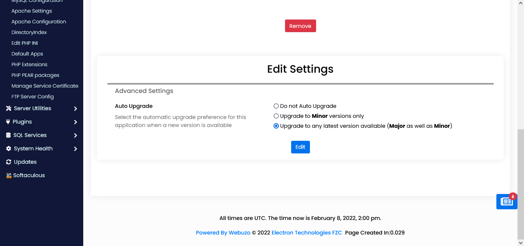Follow the Powered By Webuzo link
Image resolution: width=524 pixels, height=246 pixels.
tap(223, 233)
